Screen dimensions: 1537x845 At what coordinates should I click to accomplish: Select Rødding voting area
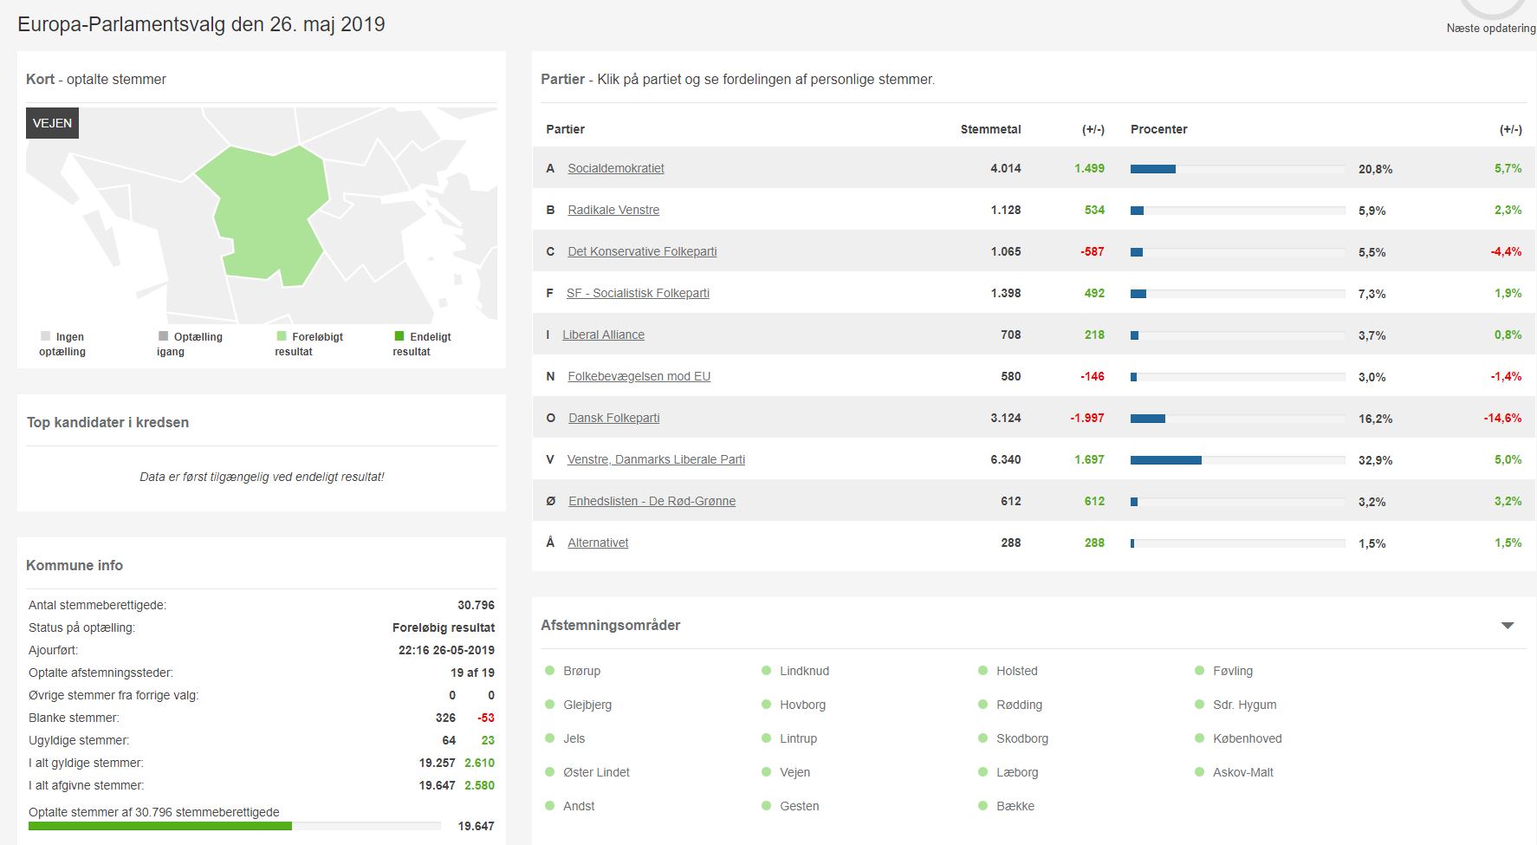pyautogui.click(x=1019, y=705)
